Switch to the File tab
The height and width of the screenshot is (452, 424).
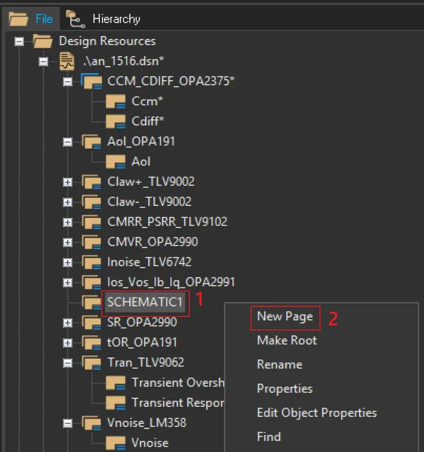[x=31, y=19]
